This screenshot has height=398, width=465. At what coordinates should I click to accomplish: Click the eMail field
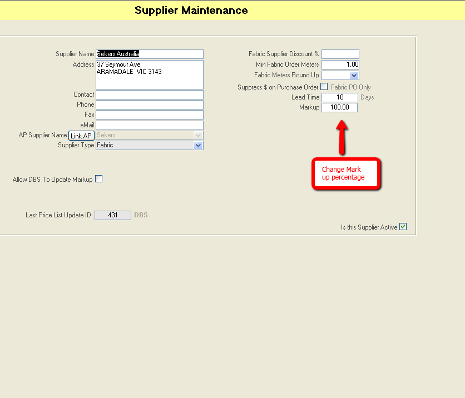coord(149,125)
